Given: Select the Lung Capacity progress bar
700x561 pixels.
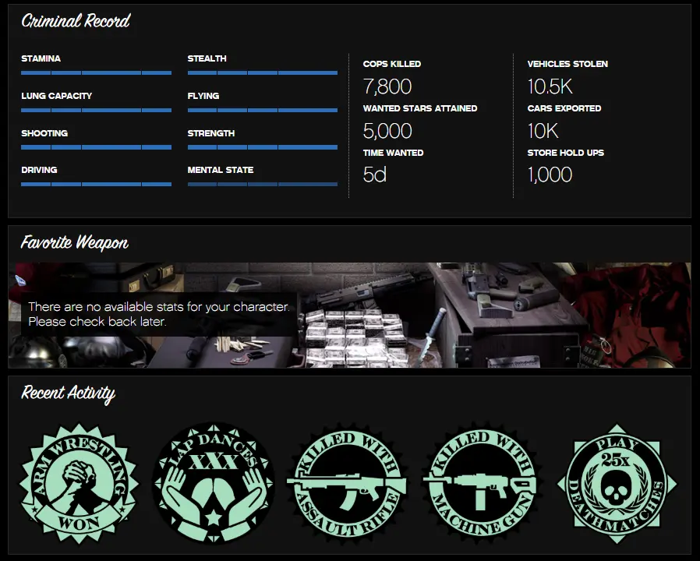Looking at the screenshot, I should tap(96, 110).
